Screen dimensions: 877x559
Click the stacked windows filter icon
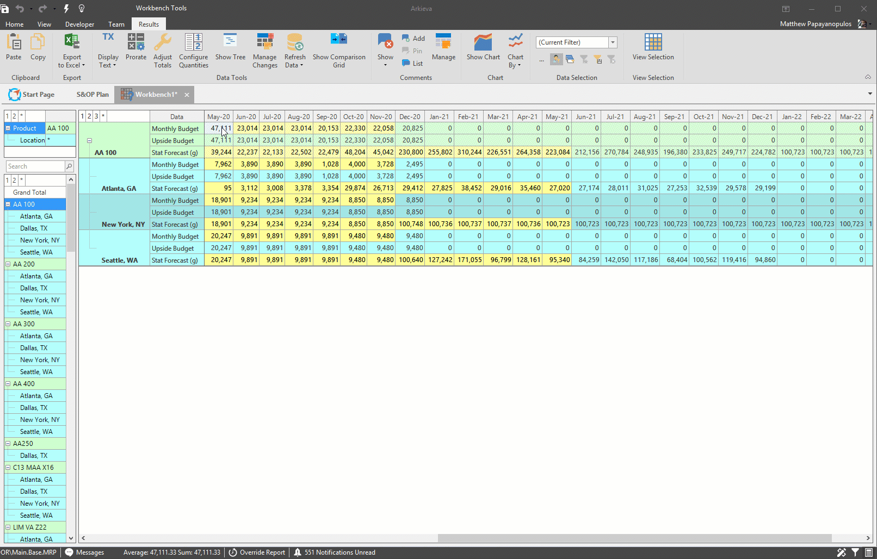click(x=570, y=59)
